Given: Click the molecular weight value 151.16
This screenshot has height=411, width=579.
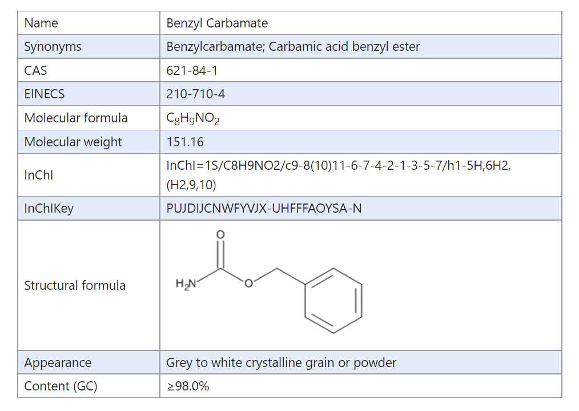Looking at the screenshot, I should (x=185, y=142).
